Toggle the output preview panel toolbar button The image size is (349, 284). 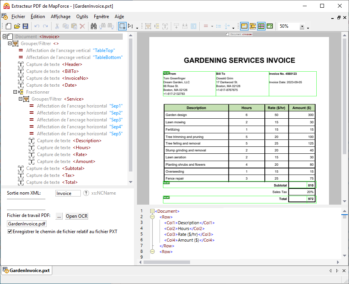(261, 26)
